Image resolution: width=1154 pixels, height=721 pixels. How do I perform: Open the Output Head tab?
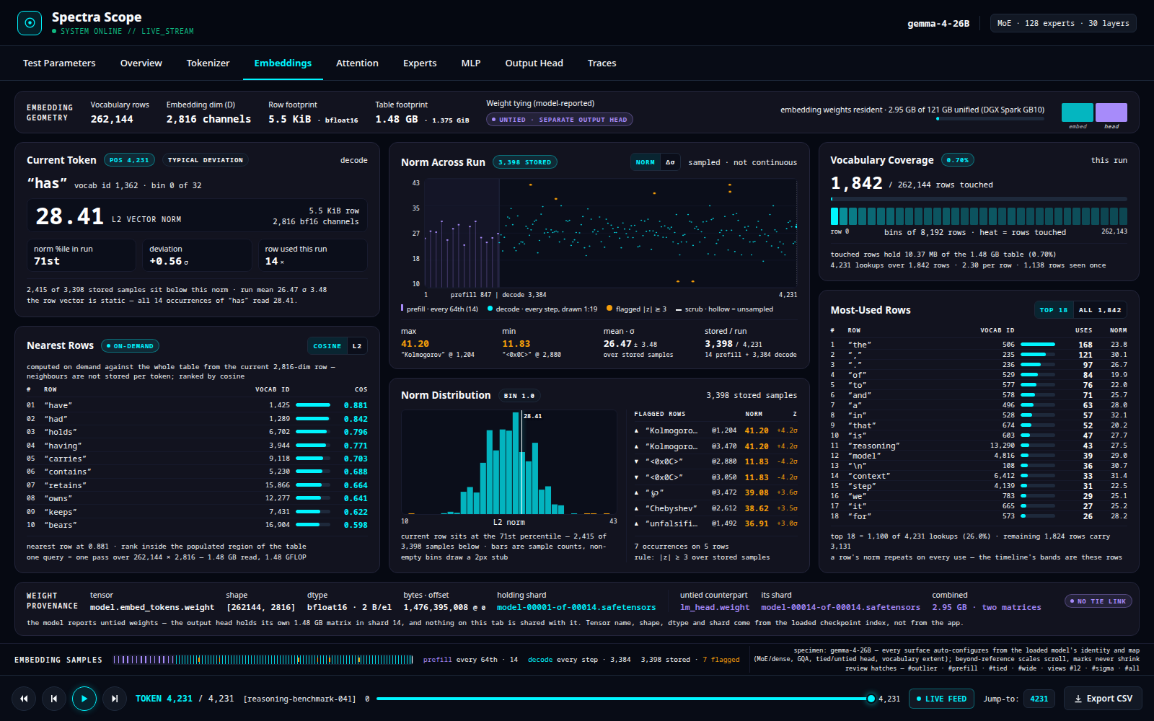pos(534,63)
